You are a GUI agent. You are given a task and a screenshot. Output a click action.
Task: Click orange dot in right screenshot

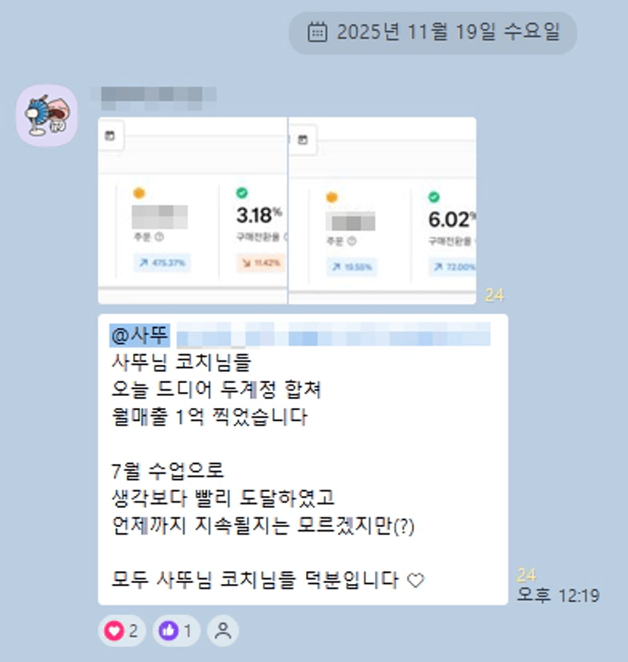(x=332, y=197)
